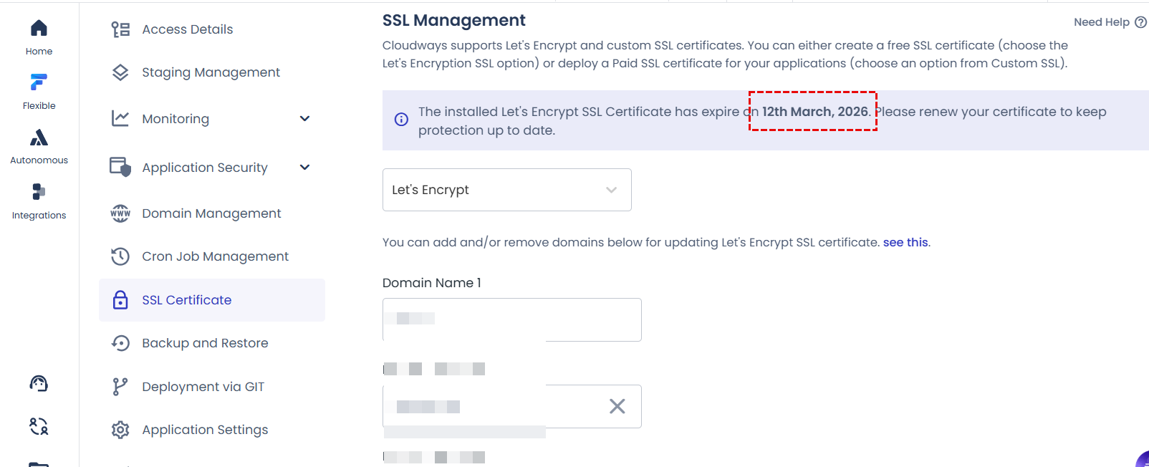Click the SSL Certificate padlock icon

click(120, 300)
